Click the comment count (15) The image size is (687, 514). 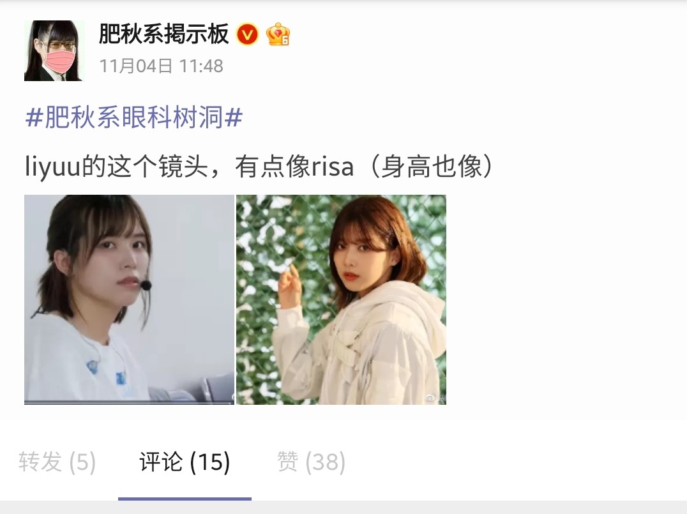210,462
